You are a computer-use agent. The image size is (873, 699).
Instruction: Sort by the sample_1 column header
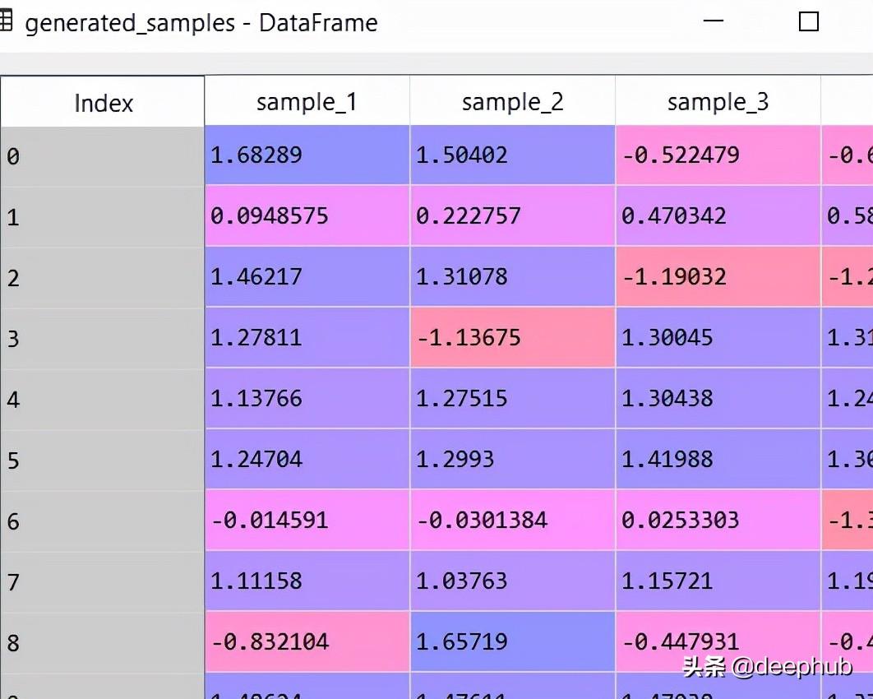[x=307, y=102]
